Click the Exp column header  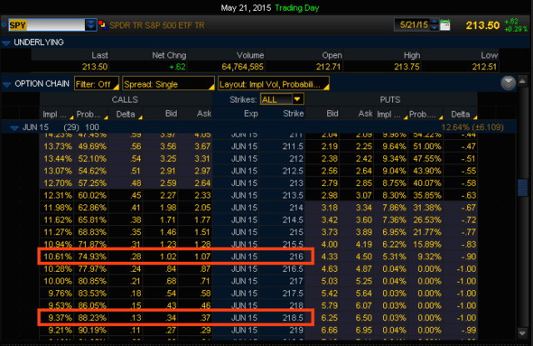click(236, 113)
